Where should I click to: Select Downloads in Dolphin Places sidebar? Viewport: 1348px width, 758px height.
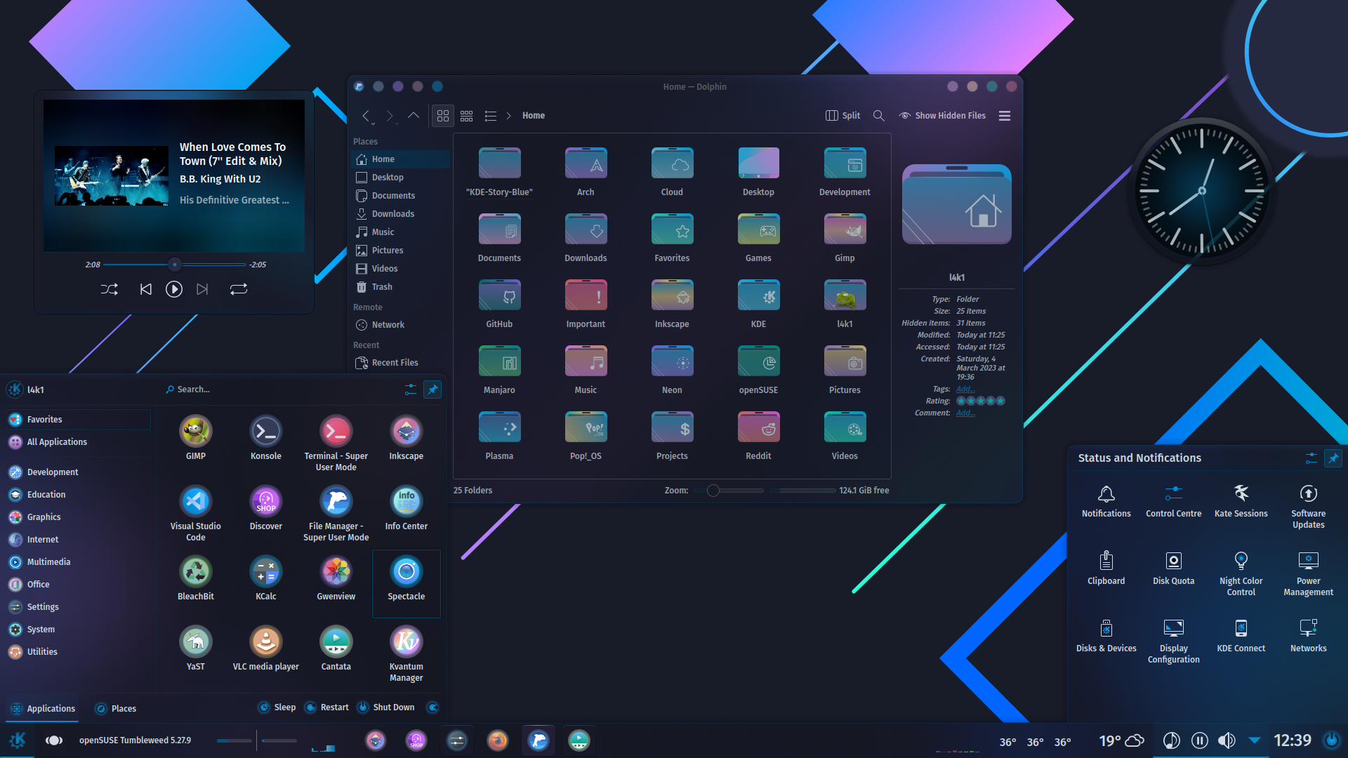(400, 214)
